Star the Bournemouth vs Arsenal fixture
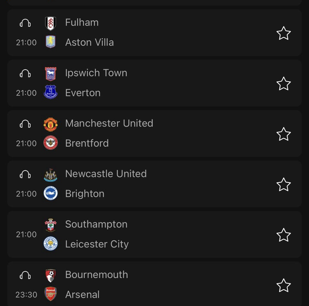 pyautogui.click(x=284, y=285)
